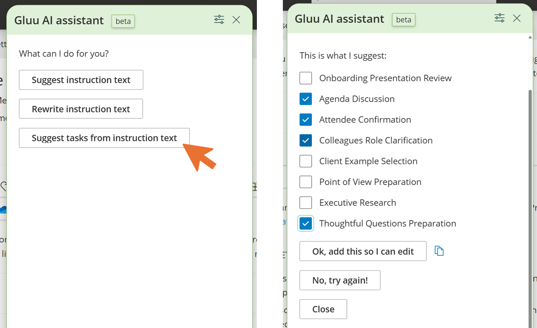Screen dimensions: 537x328
Task: Click Suggest instruction text button
Action: tap(81, 80)
